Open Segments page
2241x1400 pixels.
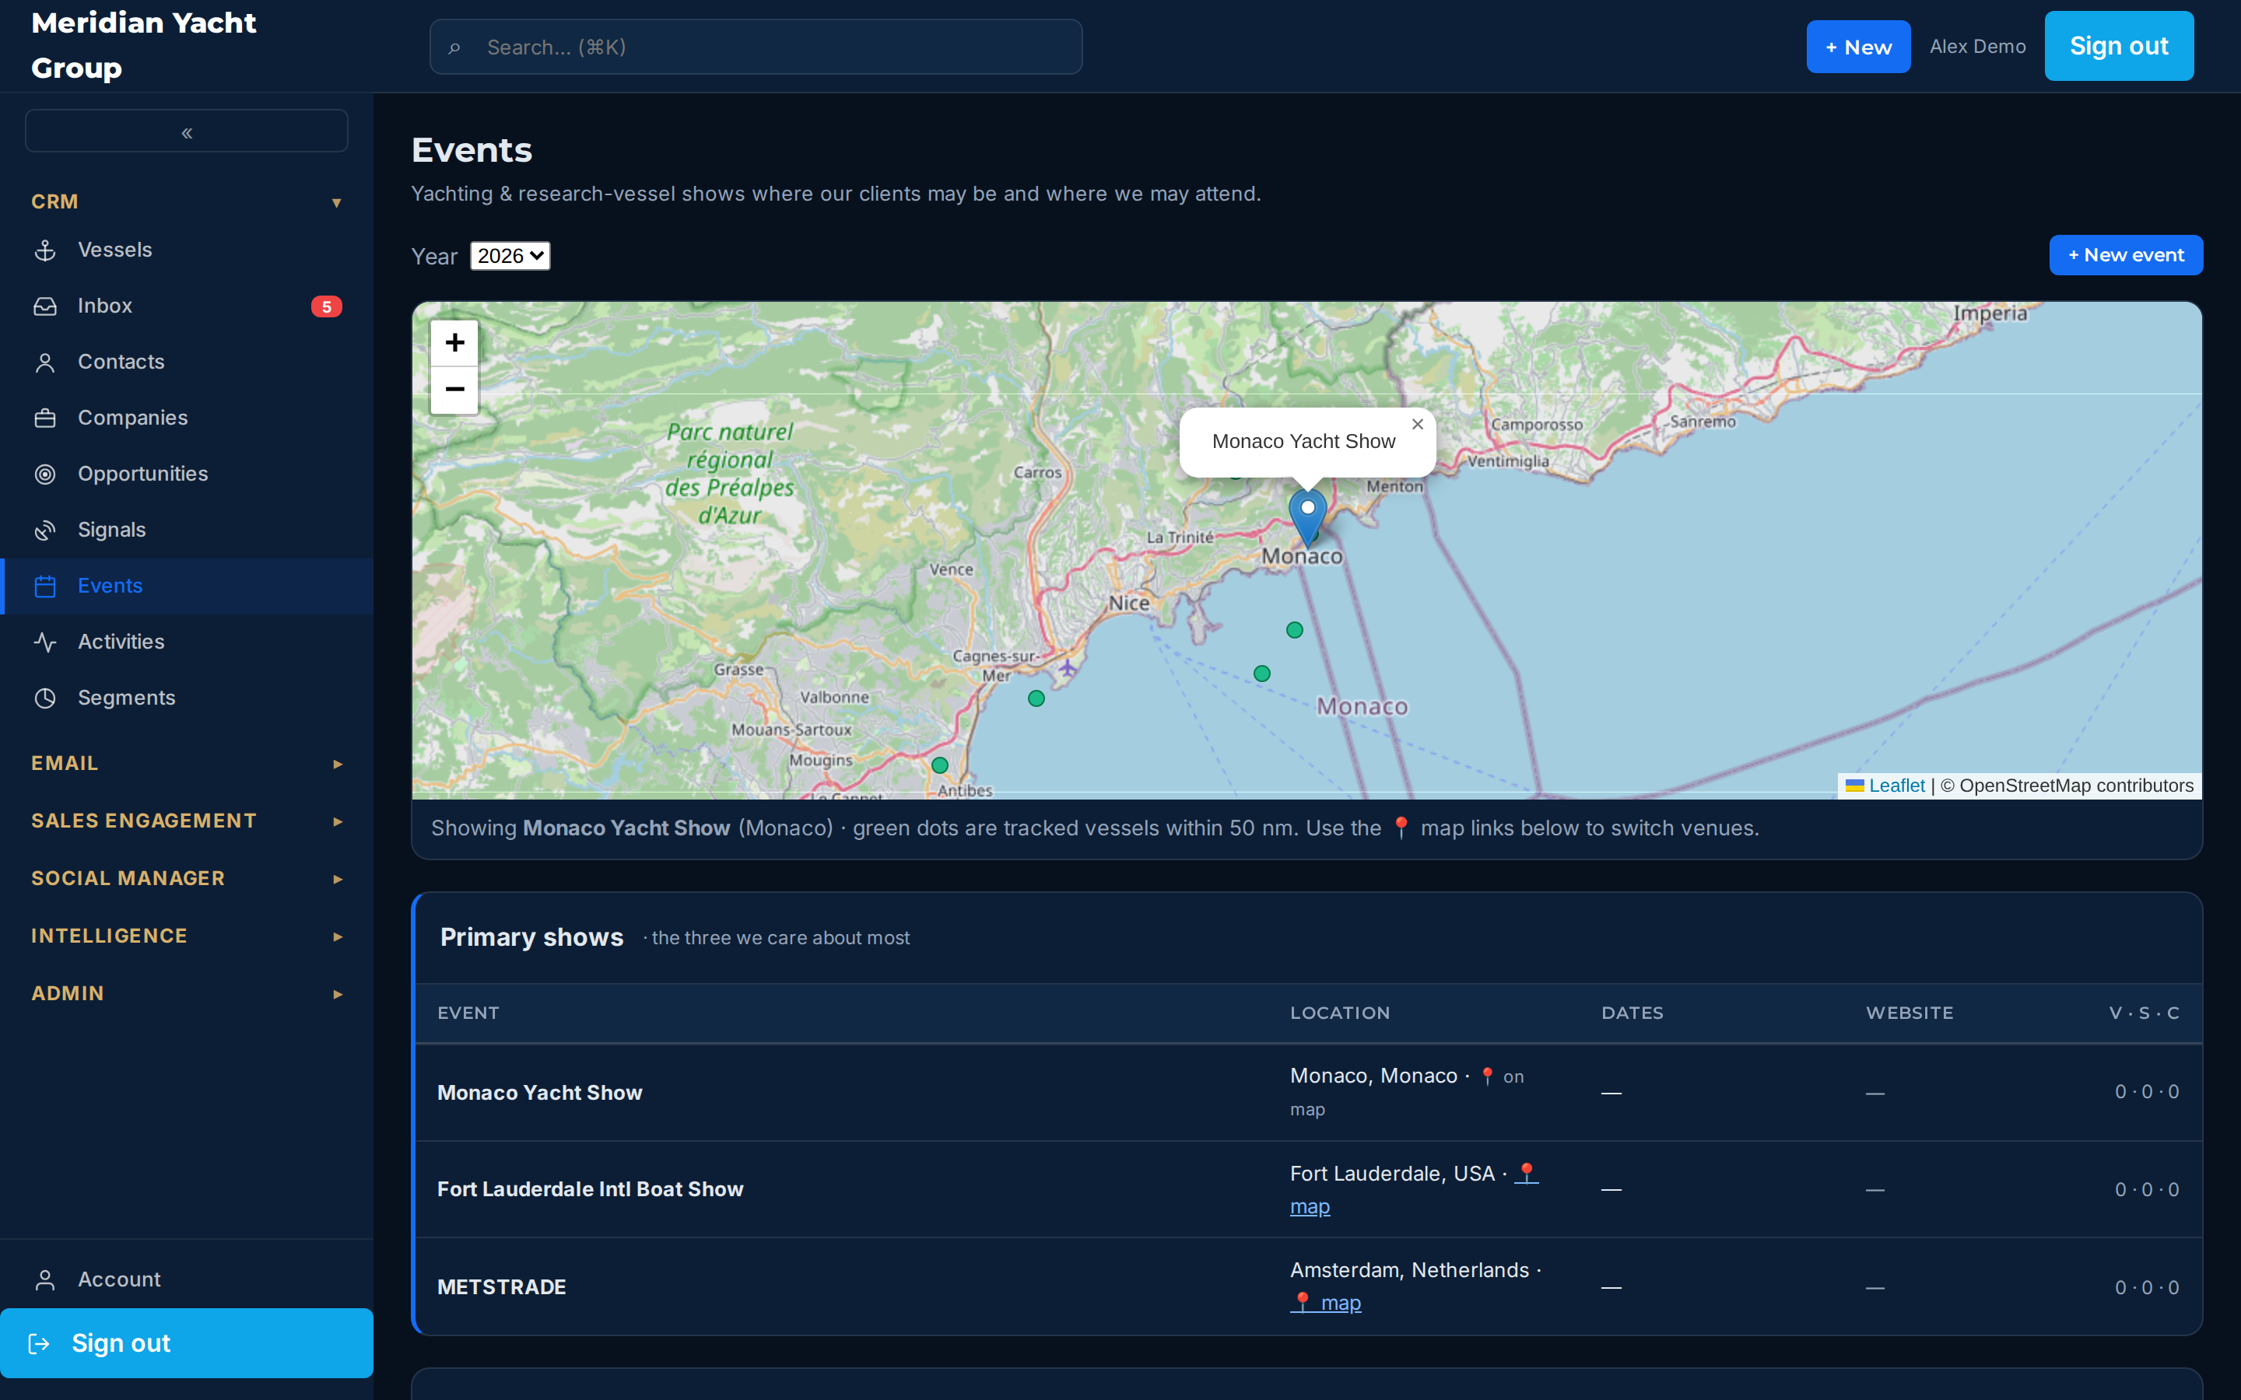coord(187,698)
